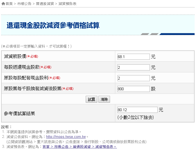
Task: Click the 試算 calculate button
Action: point(92,99)
